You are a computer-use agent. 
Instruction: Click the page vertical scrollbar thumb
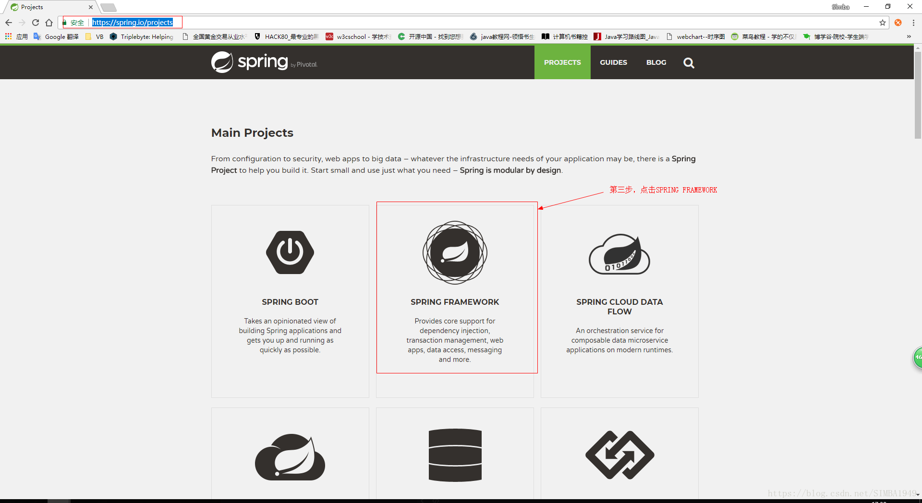[x=918, y=95]
